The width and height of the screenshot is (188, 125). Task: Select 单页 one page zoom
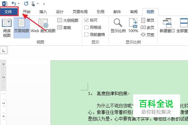[x=148, y=20]
